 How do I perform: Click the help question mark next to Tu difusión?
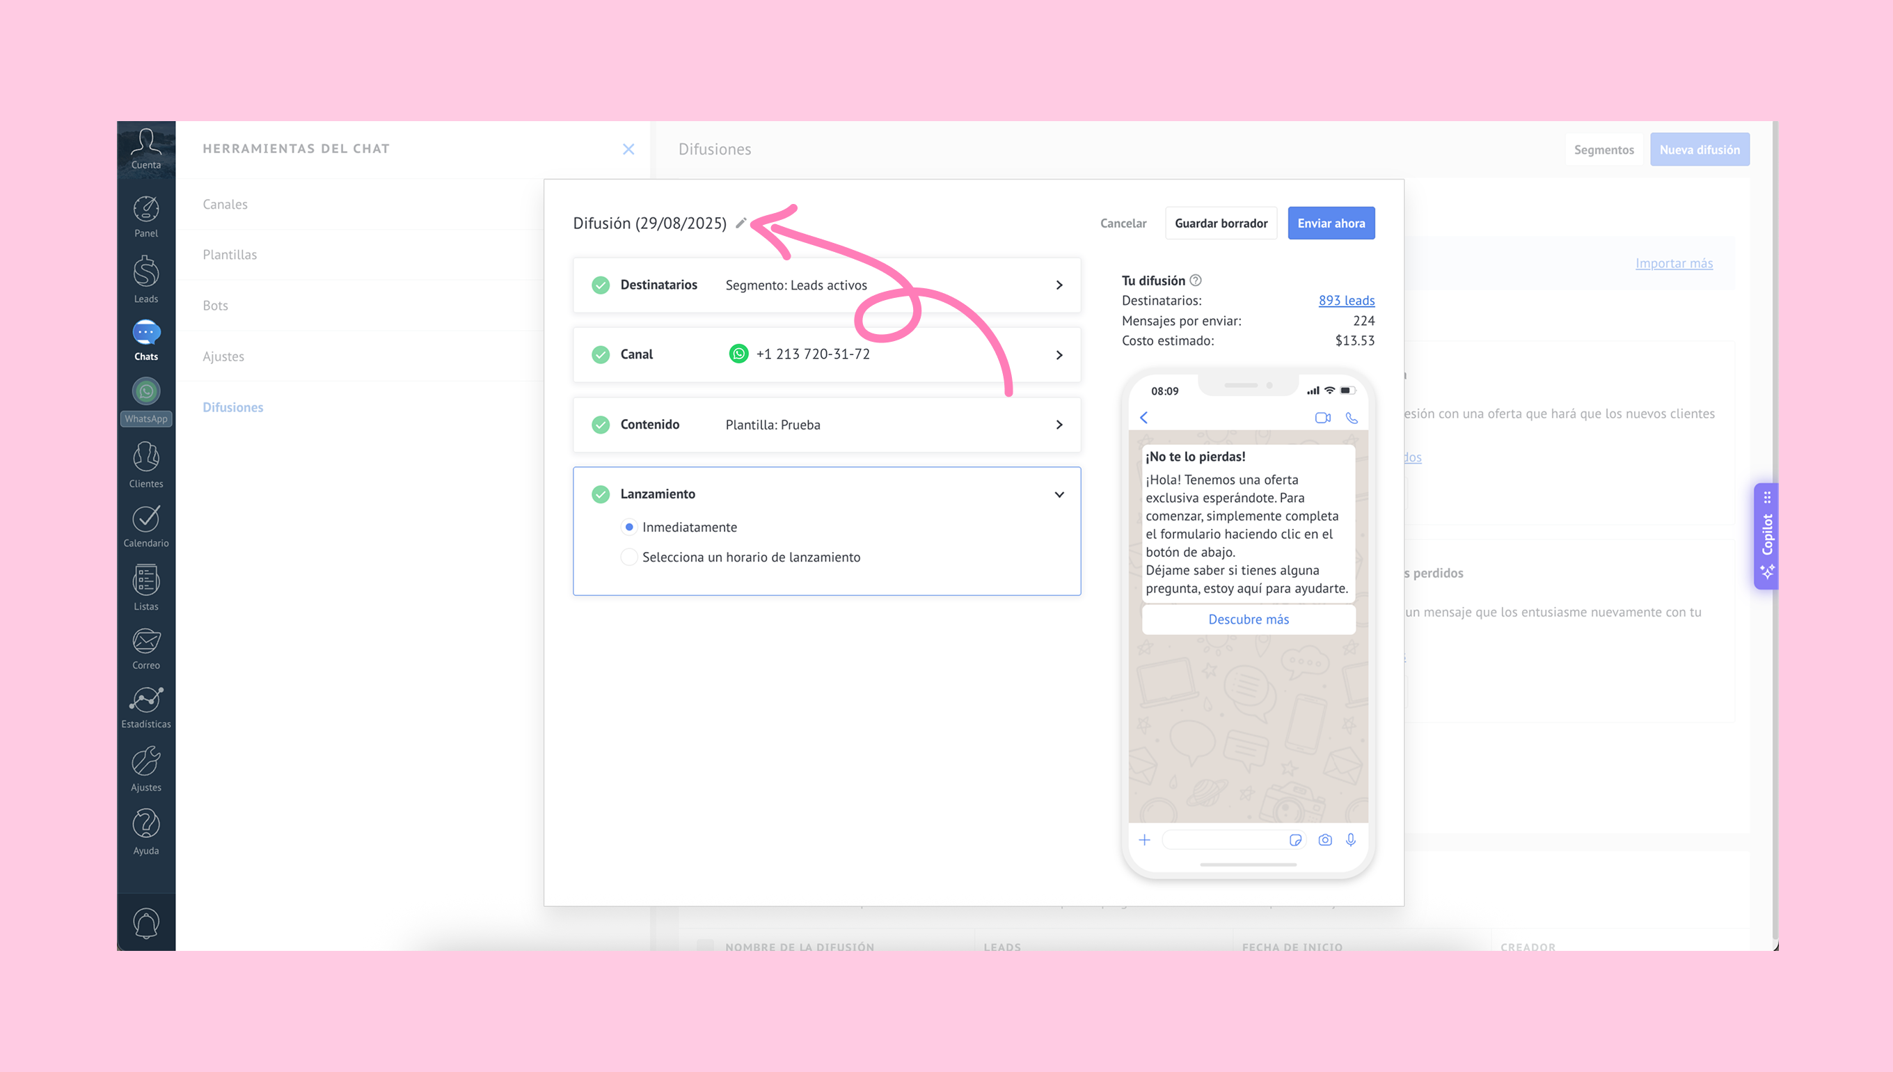[1195, 280]
